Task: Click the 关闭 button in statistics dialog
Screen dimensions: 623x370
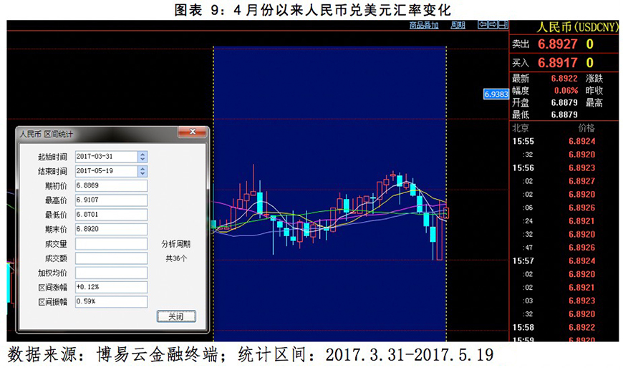Action: pyautogui.click(x=175, y=317)
